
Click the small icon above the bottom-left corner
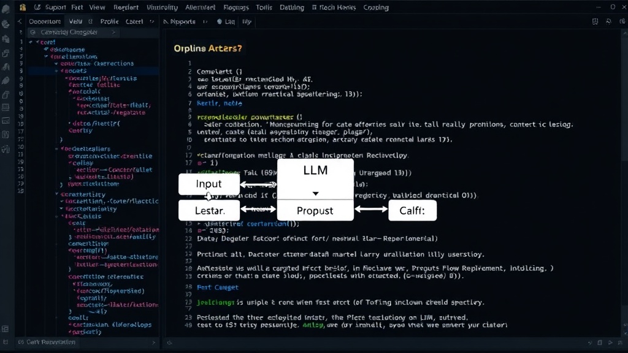(x=6, y=329)
